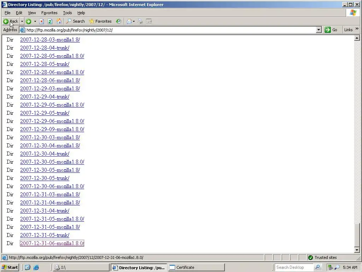Click the page icon in address bar

[22, 30]
